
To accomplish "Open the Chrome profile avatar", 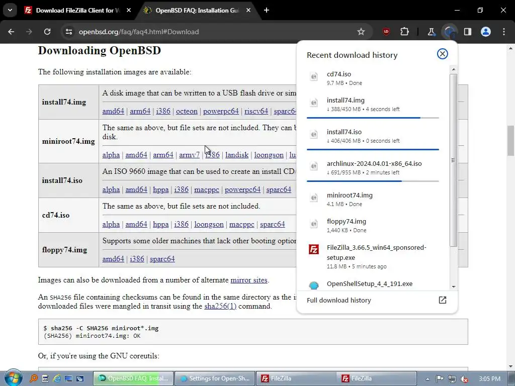I will (x=486, y=32).
